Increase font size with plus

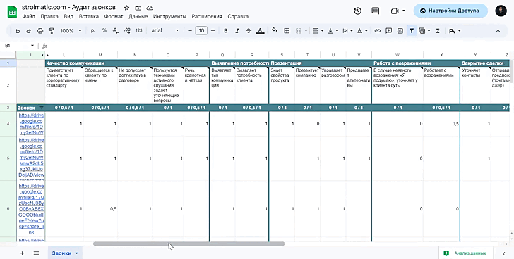(x=213, y=31)
